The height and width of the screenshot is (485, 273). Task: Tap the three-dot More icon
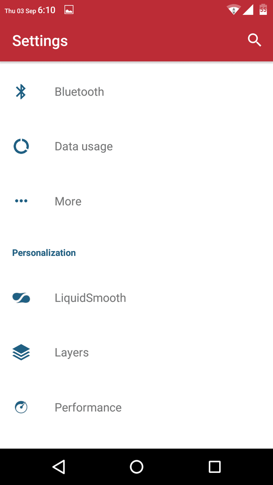(x=21, y=201)
